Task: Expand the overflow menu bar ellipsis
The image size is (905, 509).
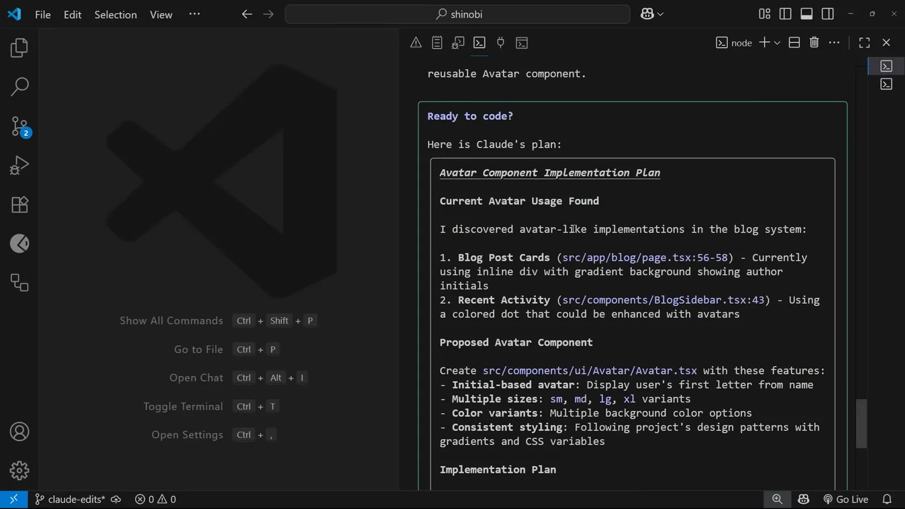Action: (195, 14)
